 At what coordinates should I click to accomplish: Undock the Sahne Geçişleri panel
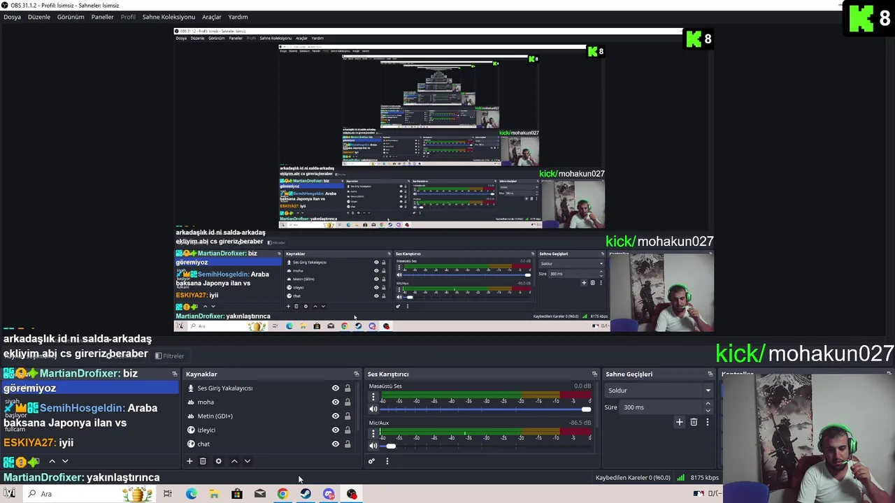tap(710, 374)
